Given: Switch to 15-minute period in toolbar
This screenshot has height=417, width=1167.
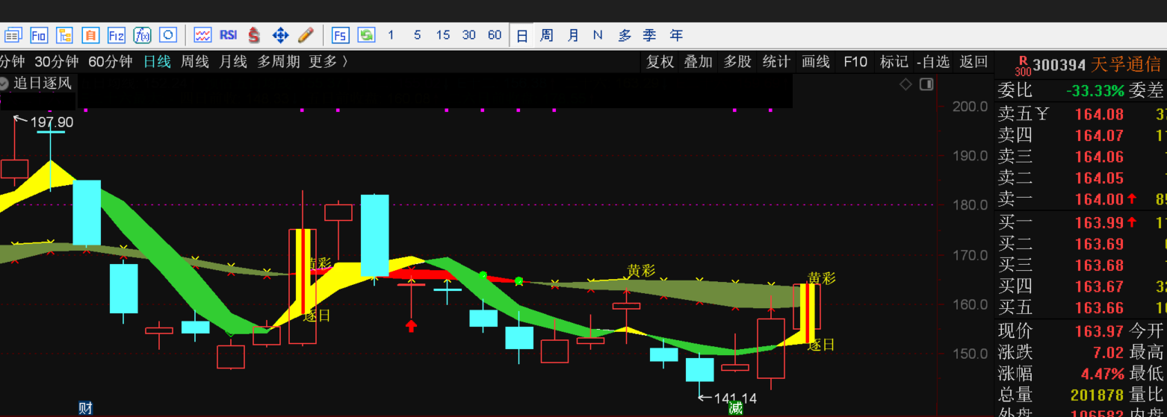Looking at the screenshot, I should 443,35.
